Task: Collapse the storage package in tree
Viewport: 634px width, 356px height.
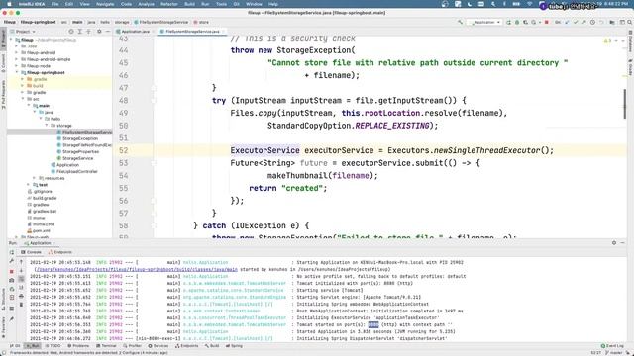Action: tap(47, 126)
